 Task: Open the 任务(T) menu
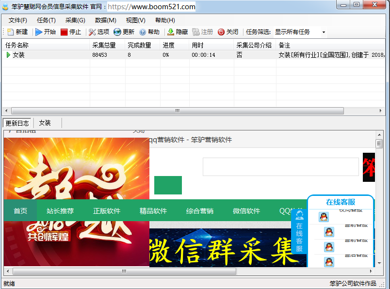point(46,20)
